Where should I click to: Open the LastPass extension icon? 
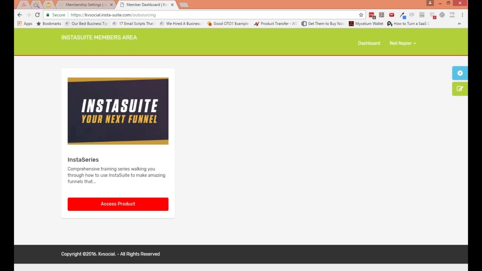pyautogui.click(x=372, y=15)
